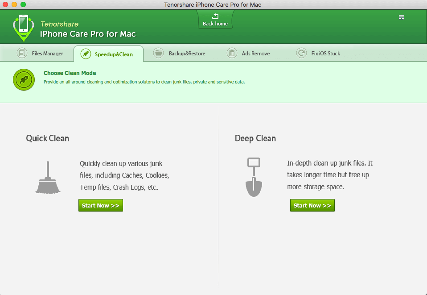This screenshot has width=427, height=295.
Task: Start Now under Deep Clean
Action: [x=312, y=205]
